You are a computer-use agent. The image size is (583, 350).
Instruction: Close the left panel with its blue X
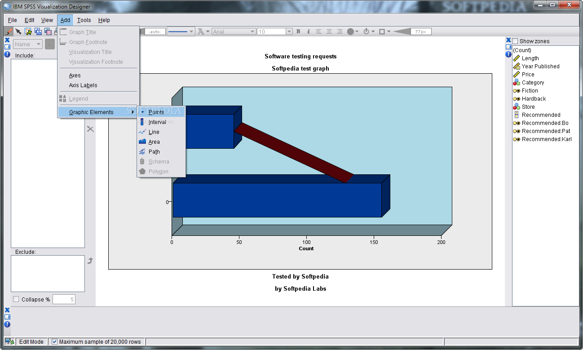tap(7, 40)
